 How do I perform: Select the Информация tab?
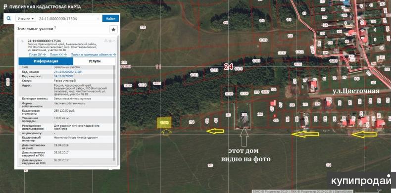pos(46,61)
